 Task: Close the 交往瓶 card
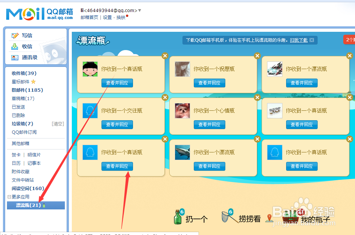(x=165, y=97)
